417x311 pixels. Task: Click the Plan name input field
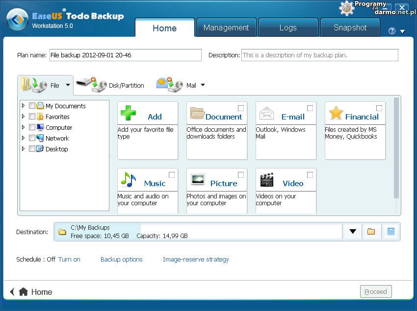click(125, 55)
